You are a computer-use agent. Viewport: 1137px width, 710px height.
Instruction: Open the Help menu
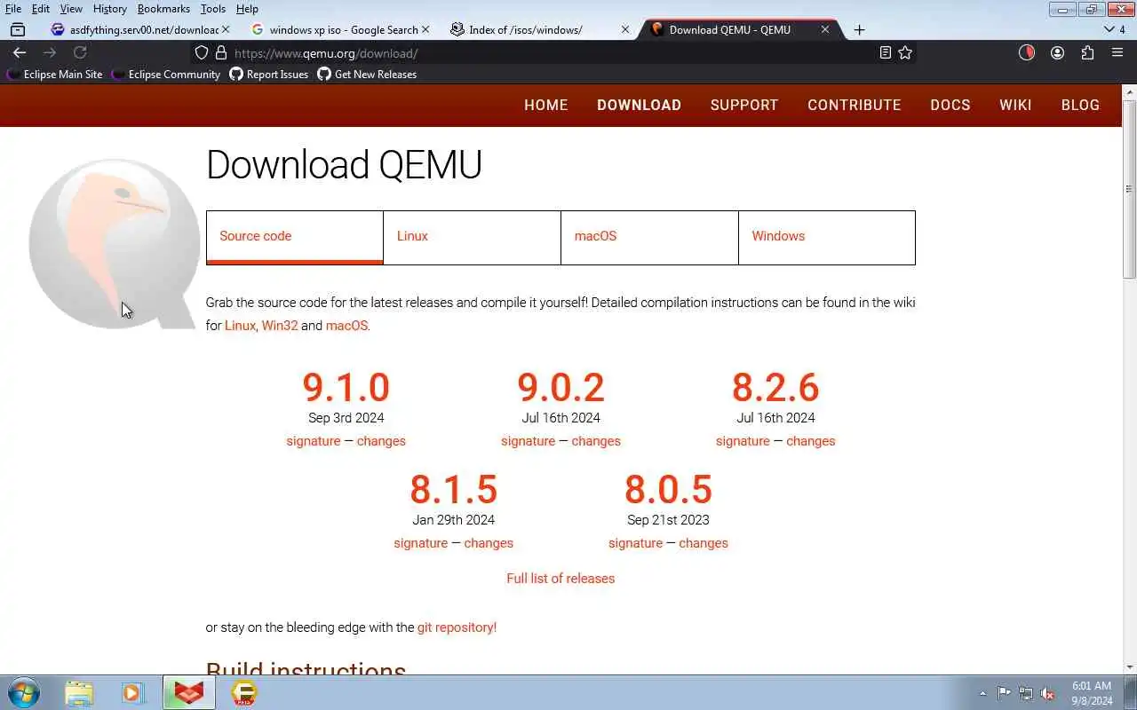click(x=247, y=9)
